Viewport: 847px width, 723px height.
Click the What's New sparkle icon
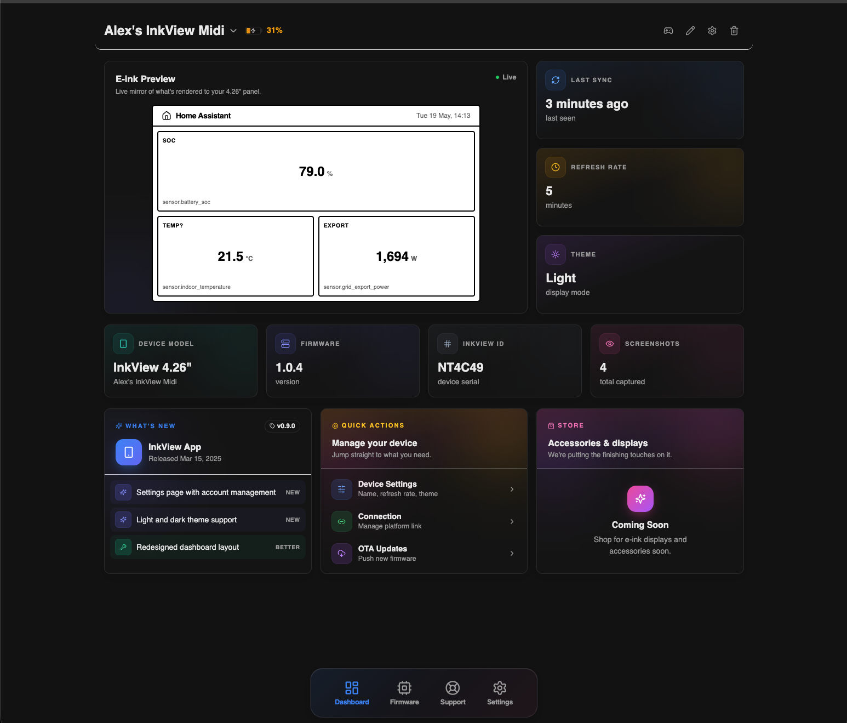pyautogui.click(x=119, y=426)
